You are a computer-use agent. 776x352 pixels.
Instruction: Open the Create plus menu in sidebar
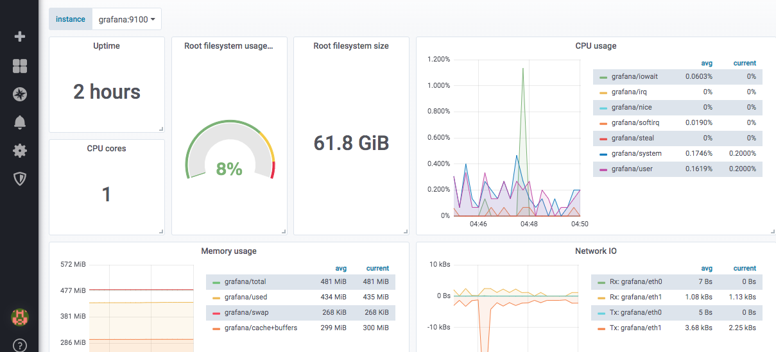tap(20, 37)
